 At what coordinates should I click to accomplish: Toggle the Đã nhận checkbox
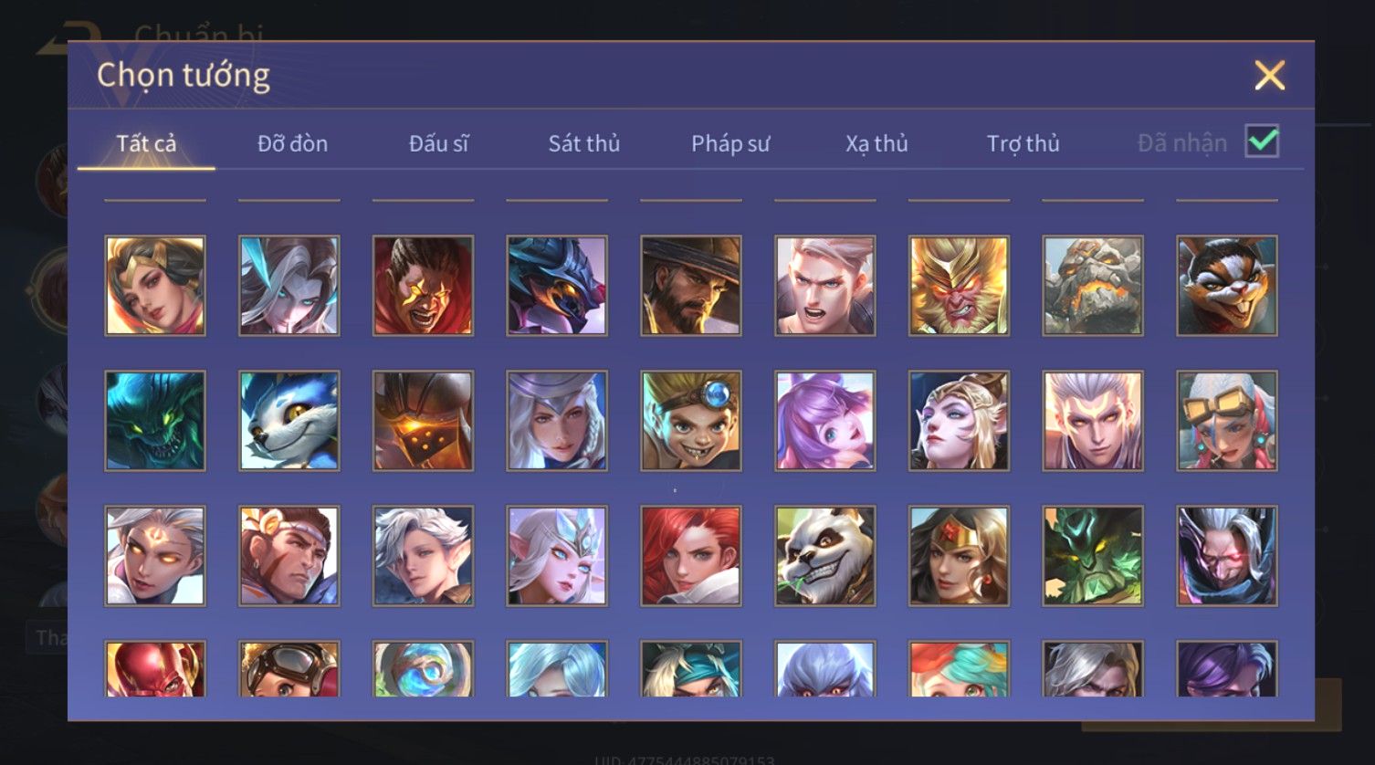click(x=1263, y=141)
